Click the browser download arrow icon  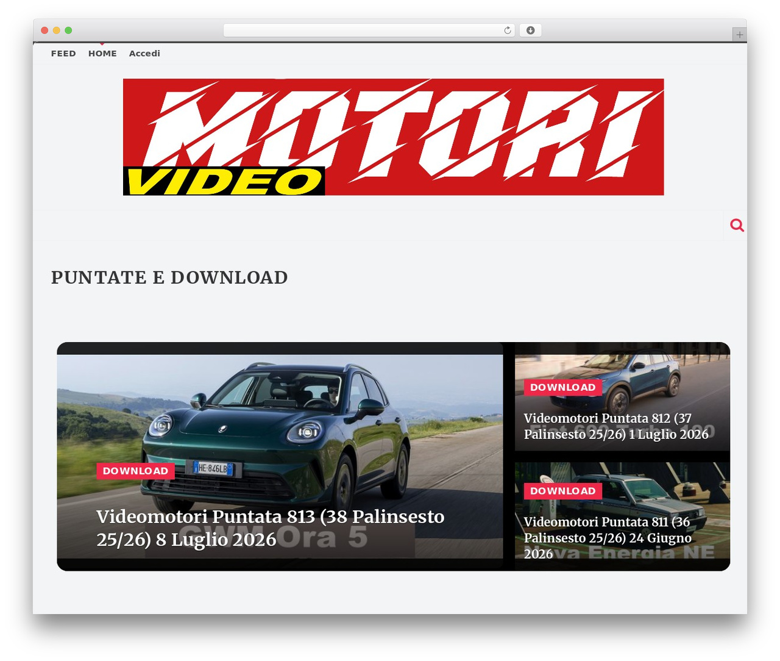(530, 30)
